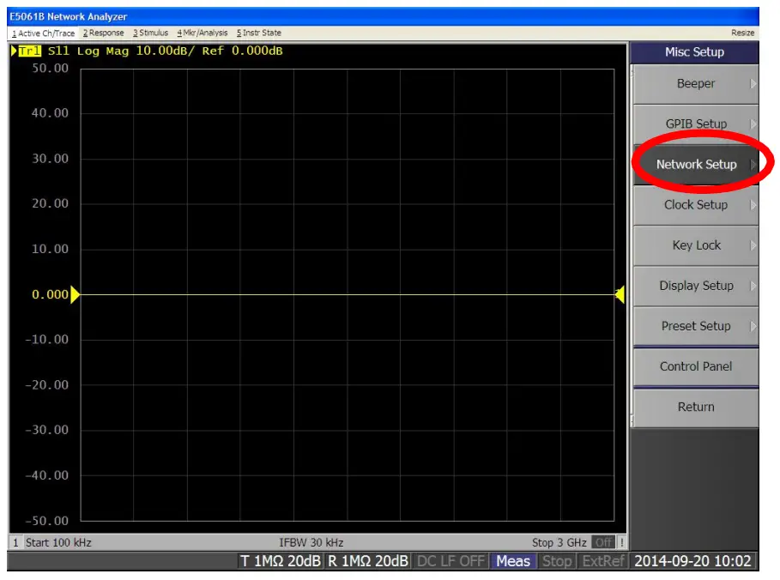780x580 pixels.
Task: Click the Log Mag format label
Action: pyautogui.click(x=102, y=51)
